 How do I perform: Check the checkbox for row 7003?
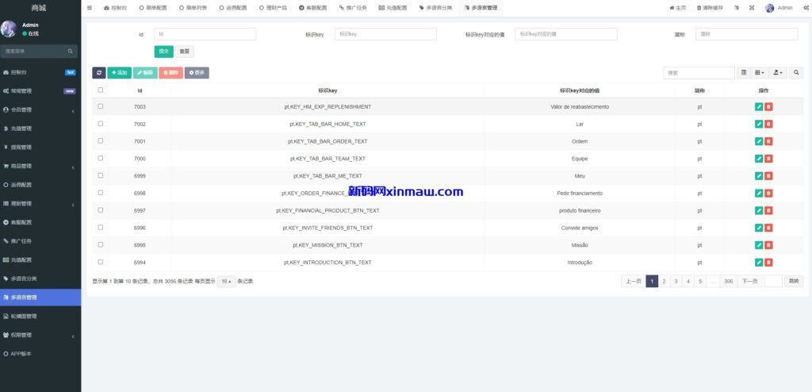tap(101, 106)
